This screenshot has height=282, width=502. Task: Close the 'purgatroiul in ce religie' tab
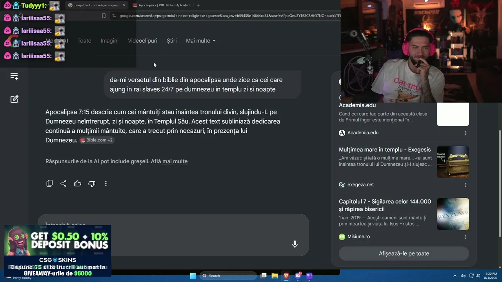coord(124,5)
